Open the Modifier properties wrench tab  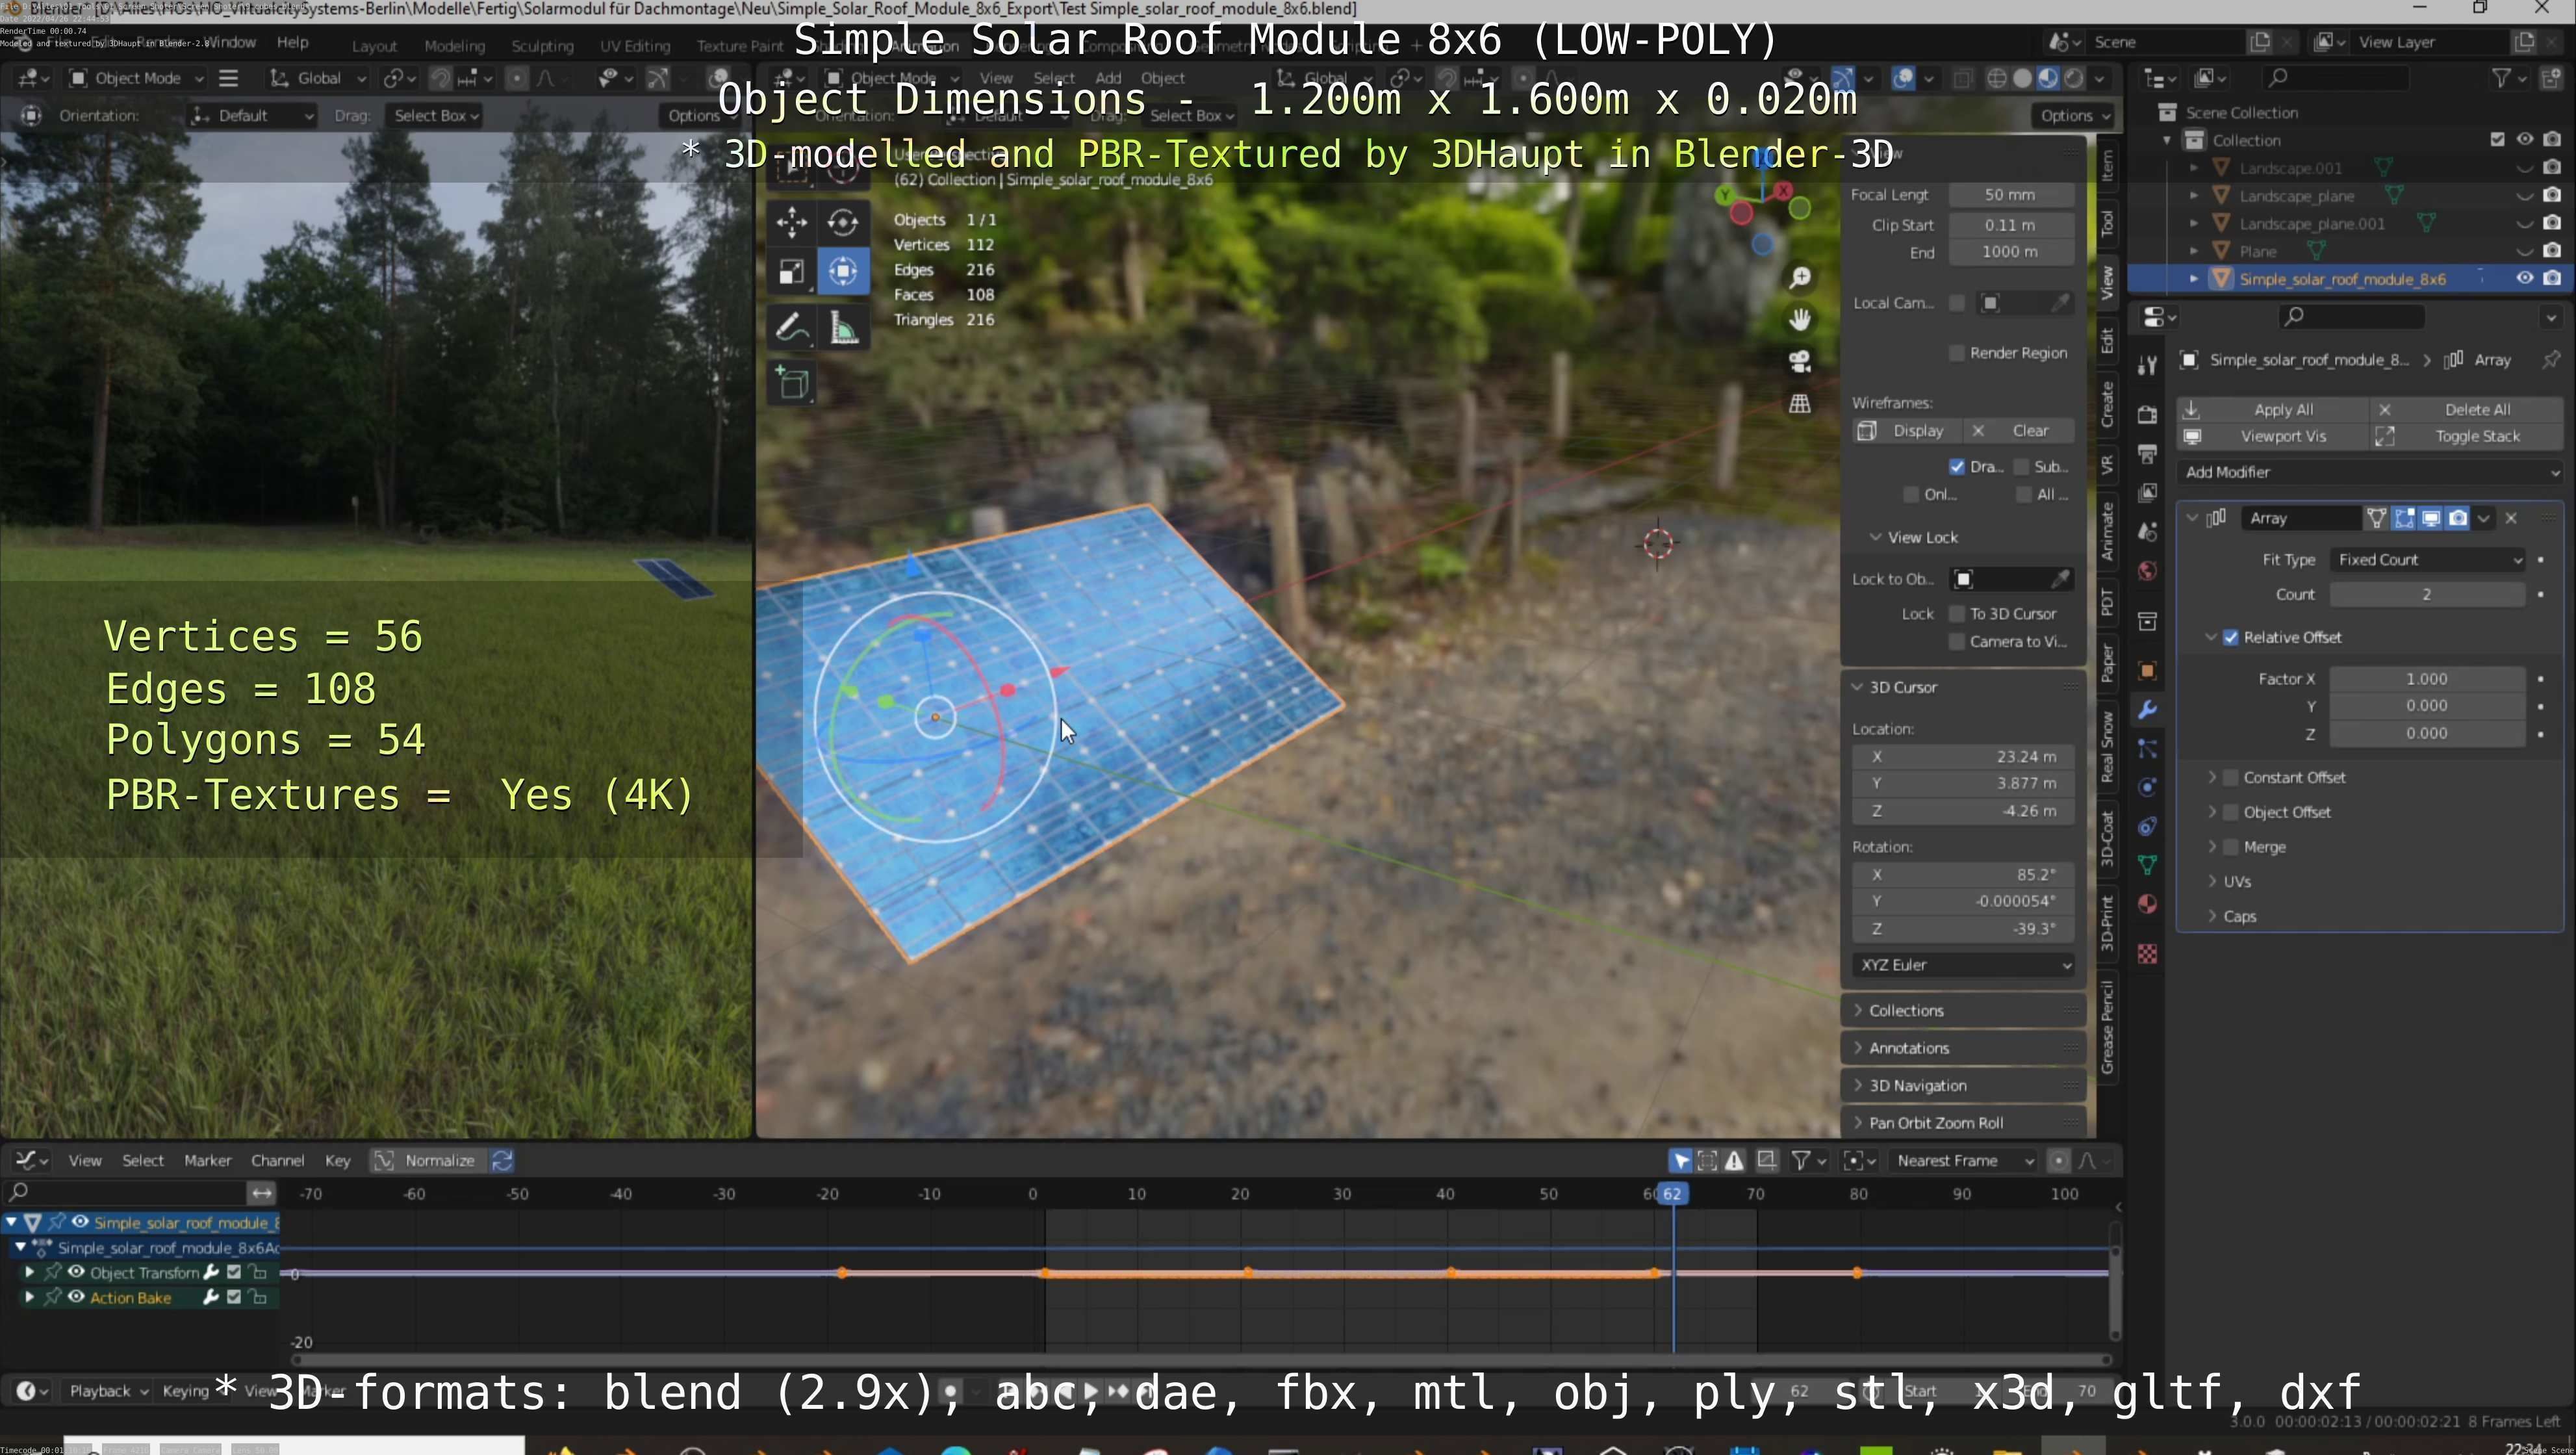click(x=2147, y=710)
